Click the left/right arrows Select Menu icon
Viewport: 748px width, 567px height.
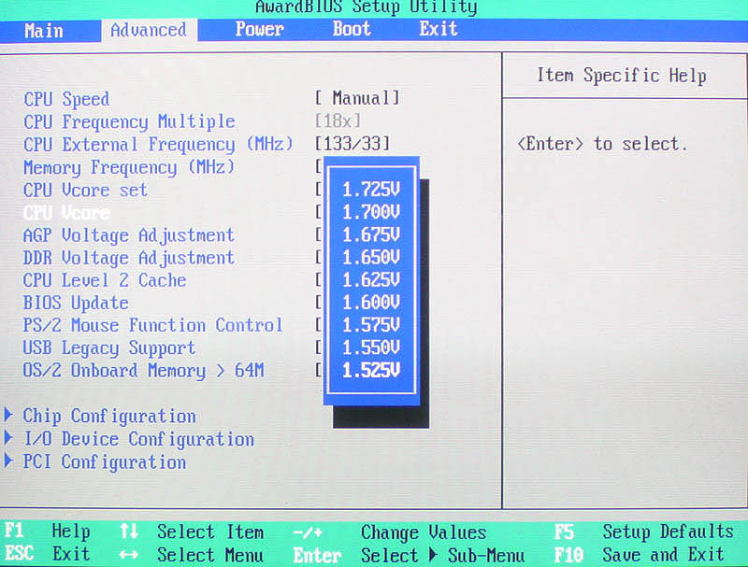click(x=129, y=554)
